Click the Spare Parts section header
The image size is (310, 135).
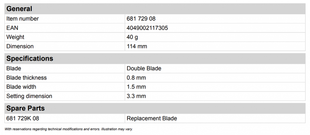click(155, 108)
